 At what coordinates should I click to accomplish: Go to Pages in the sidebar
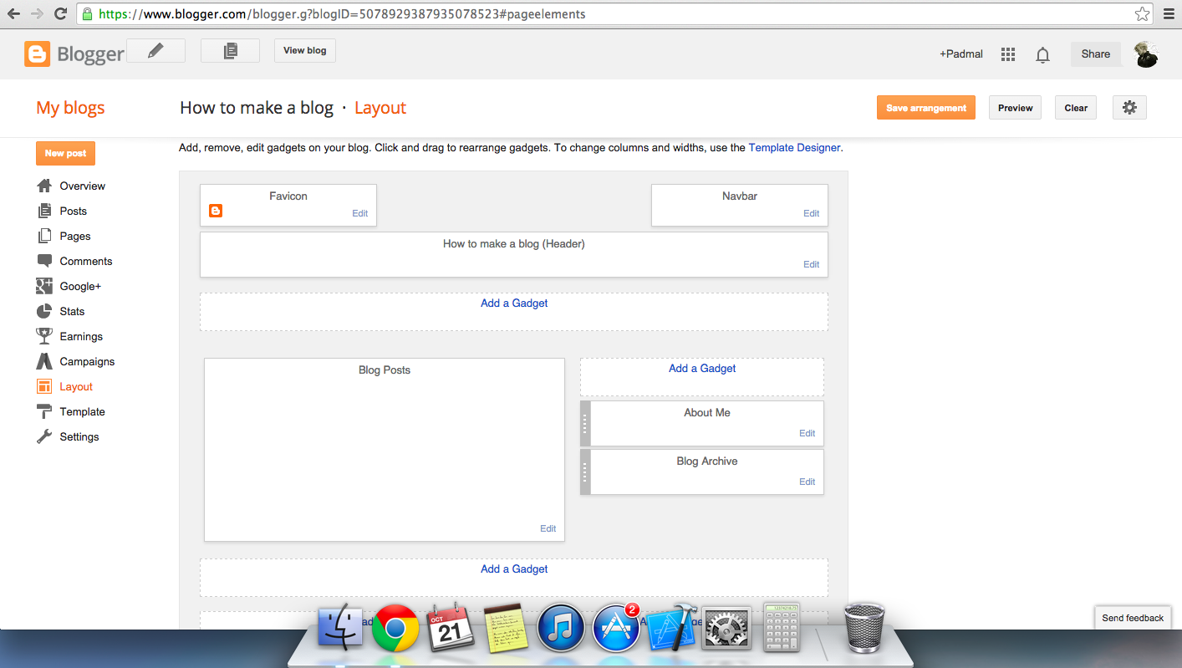pyautogui.click(x=64, y=237)
